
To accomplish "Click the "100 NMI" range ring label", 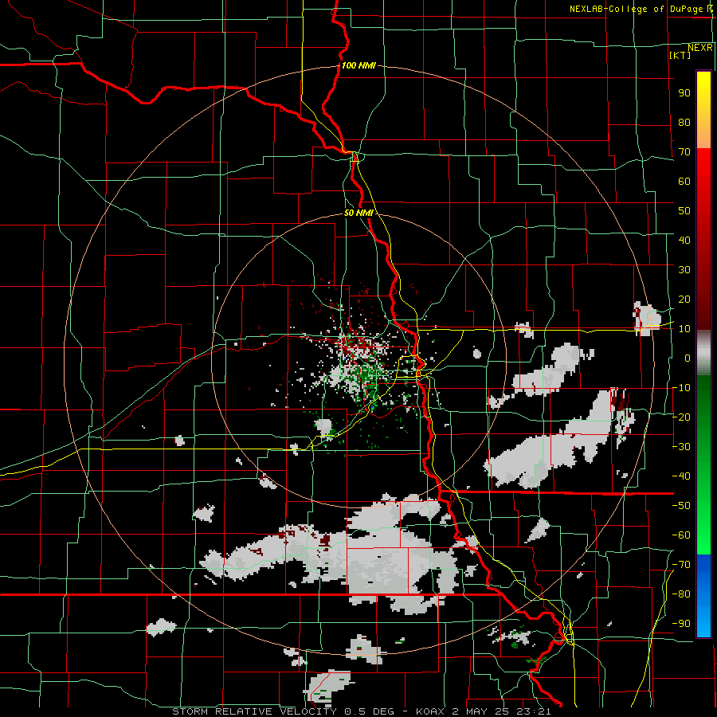I will 358,65.
